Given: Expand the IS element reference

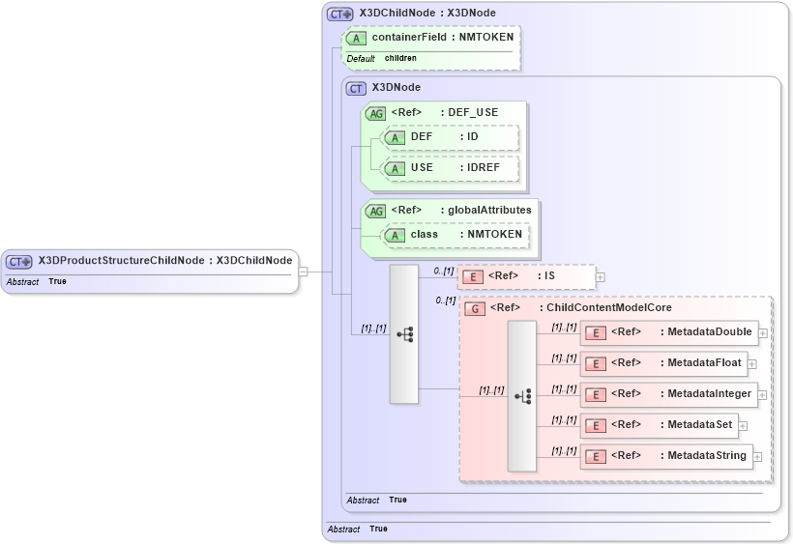Looking at the screenshot, I should (x=601, y=277).
